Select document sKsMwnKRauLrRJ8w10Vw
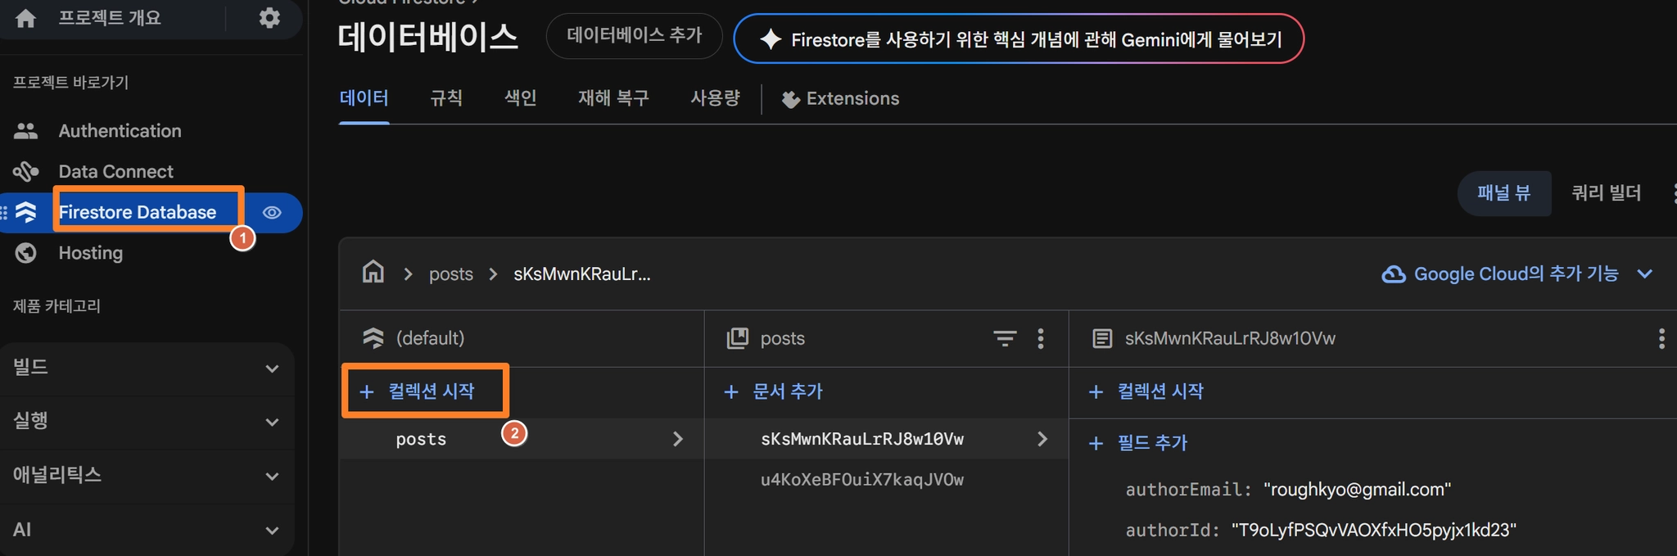This screenshot has height=556, width=1677. 886,439
